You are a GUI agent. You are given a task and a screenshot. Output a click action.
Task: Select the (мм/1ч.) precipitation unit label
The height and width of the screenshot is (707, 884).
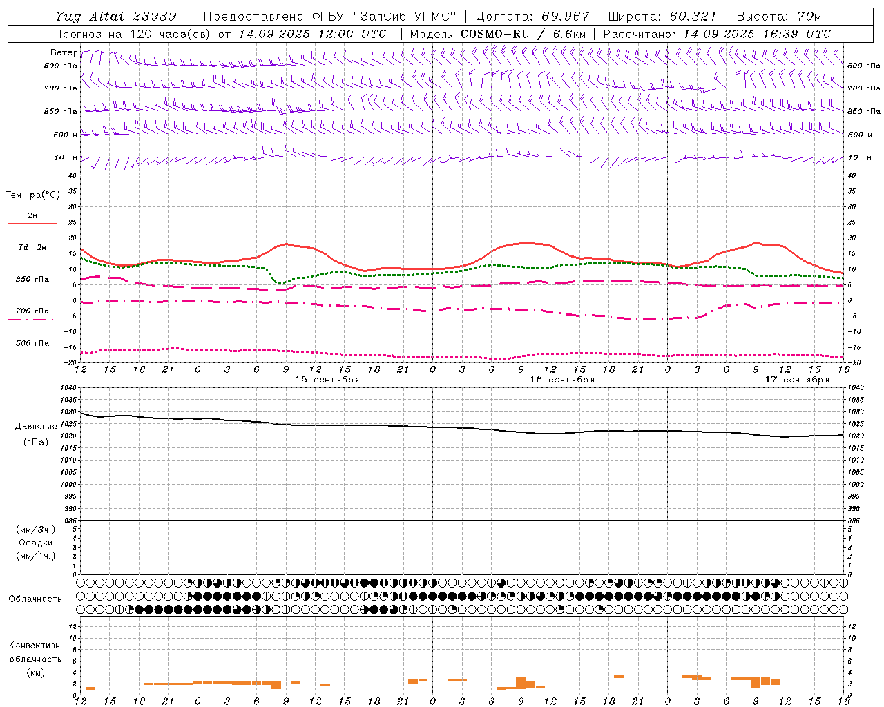click(35, 556)
